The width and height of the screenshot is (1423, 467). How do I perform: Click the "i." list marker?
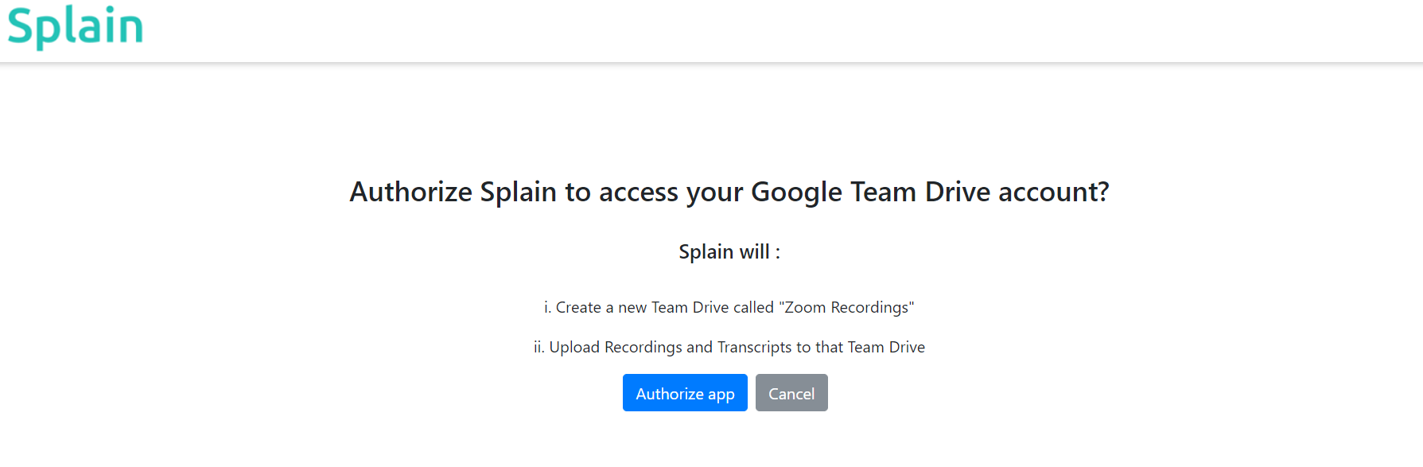547,307
